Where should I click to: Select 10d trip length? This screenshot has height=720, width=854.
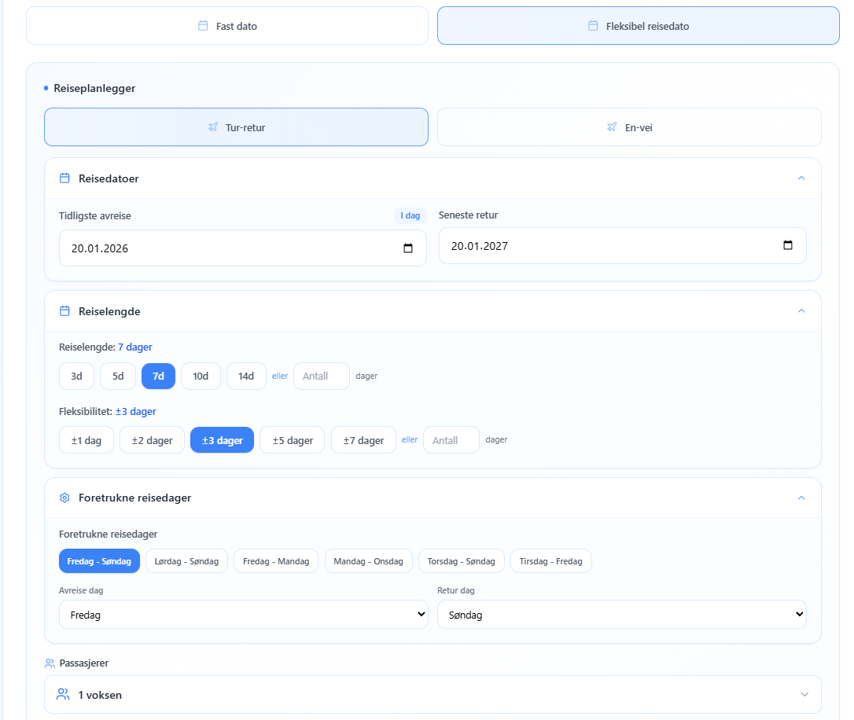(x=201, y=376)
